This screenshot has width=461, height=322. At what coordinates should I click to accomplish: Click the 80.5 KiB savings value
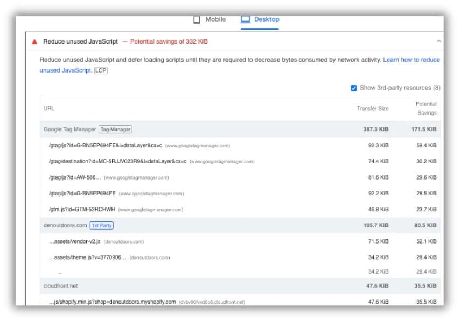coord(425,225)
